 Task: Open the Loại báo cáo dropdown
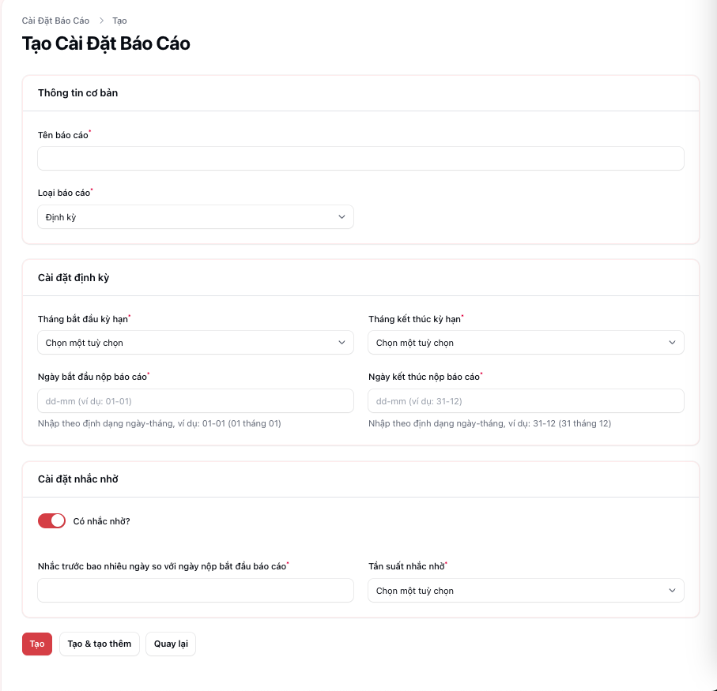195,217
